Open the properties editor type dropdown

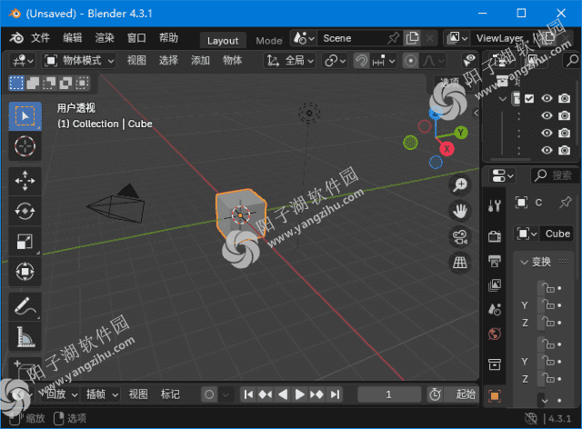click(502, 175)
